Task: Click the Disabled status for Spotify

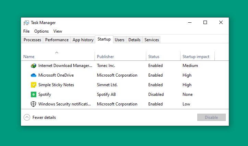Action: [x=156, y=94]
